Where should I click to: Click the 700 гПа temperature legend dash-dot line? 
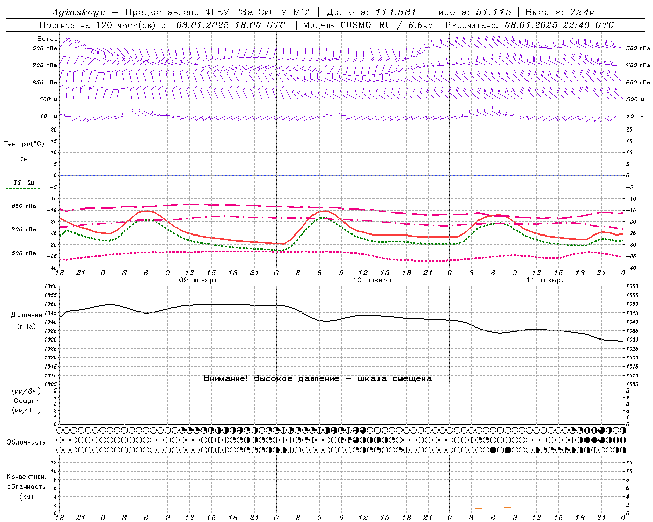(23, 236)
